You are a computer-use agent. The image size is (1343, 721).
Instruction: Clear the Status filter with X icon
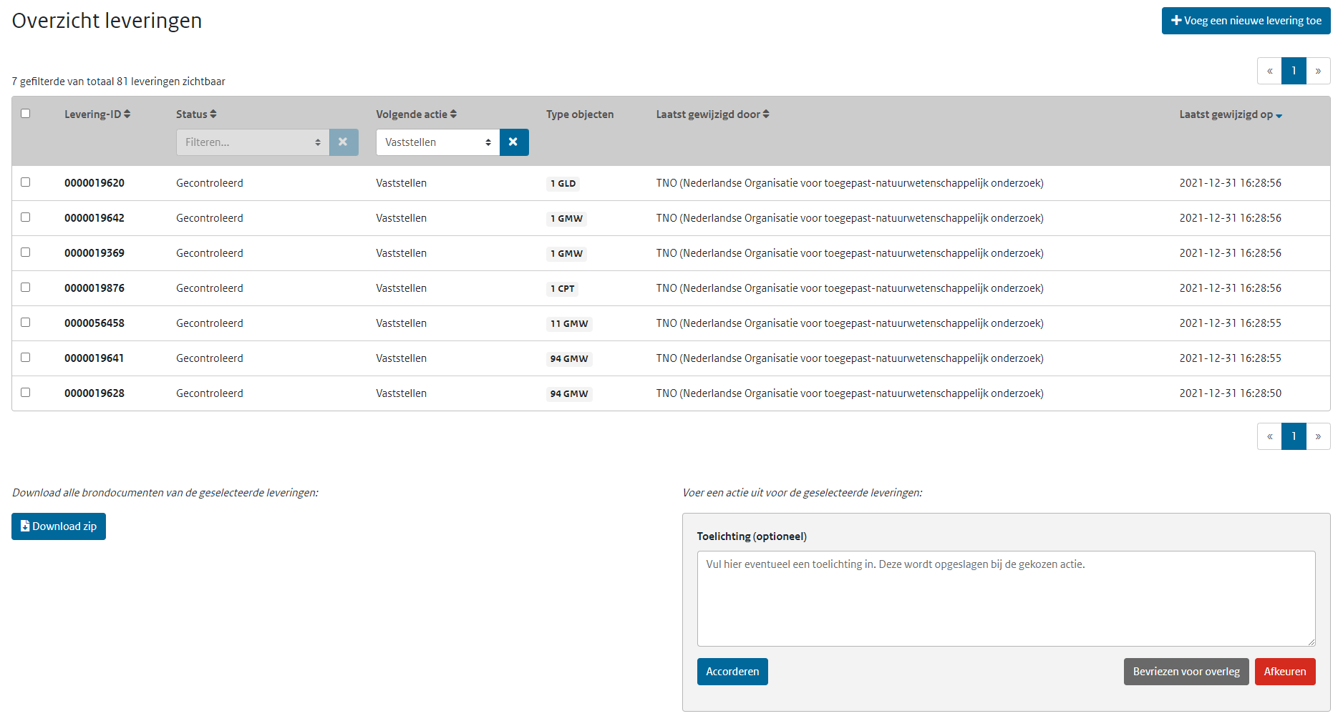[343, 142]
